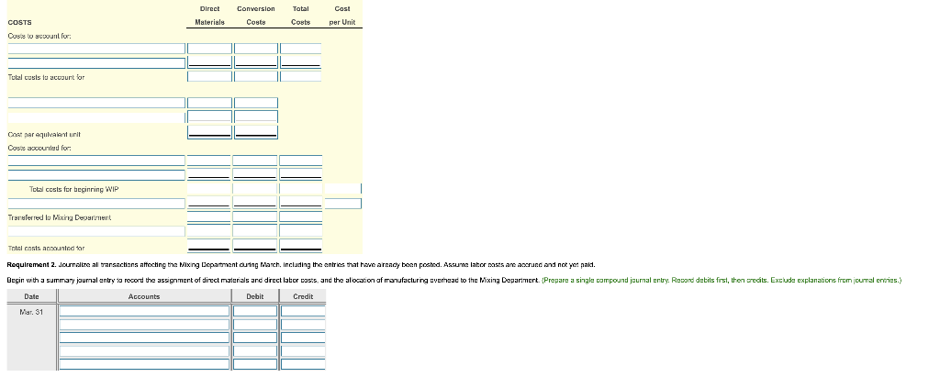Click Conversion Costs field for Total costs for beginning WIP
This screenshot has width=940, height=377.
coord(255,189)
